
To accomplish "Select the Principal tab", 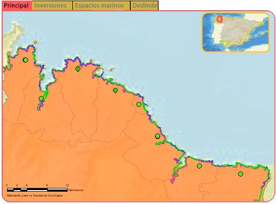I will pyautogui.click(x=17, y=5).
